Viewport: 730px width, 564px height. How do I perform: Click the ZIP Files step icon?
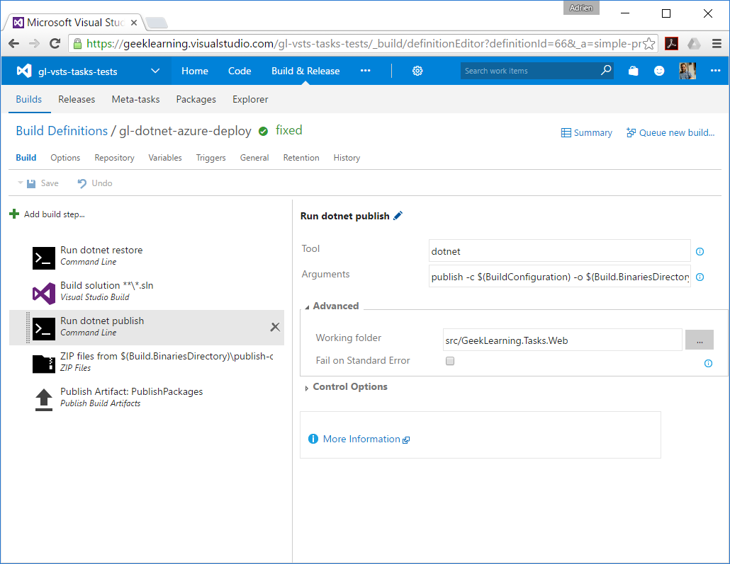point(44,364)
